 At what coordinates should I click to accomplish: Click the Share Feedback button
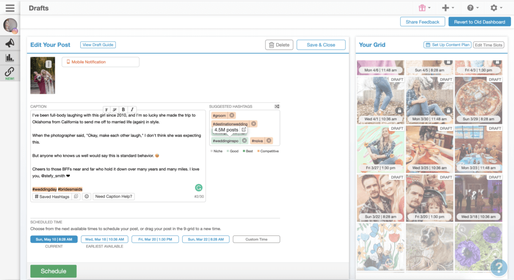click(422, 22)
